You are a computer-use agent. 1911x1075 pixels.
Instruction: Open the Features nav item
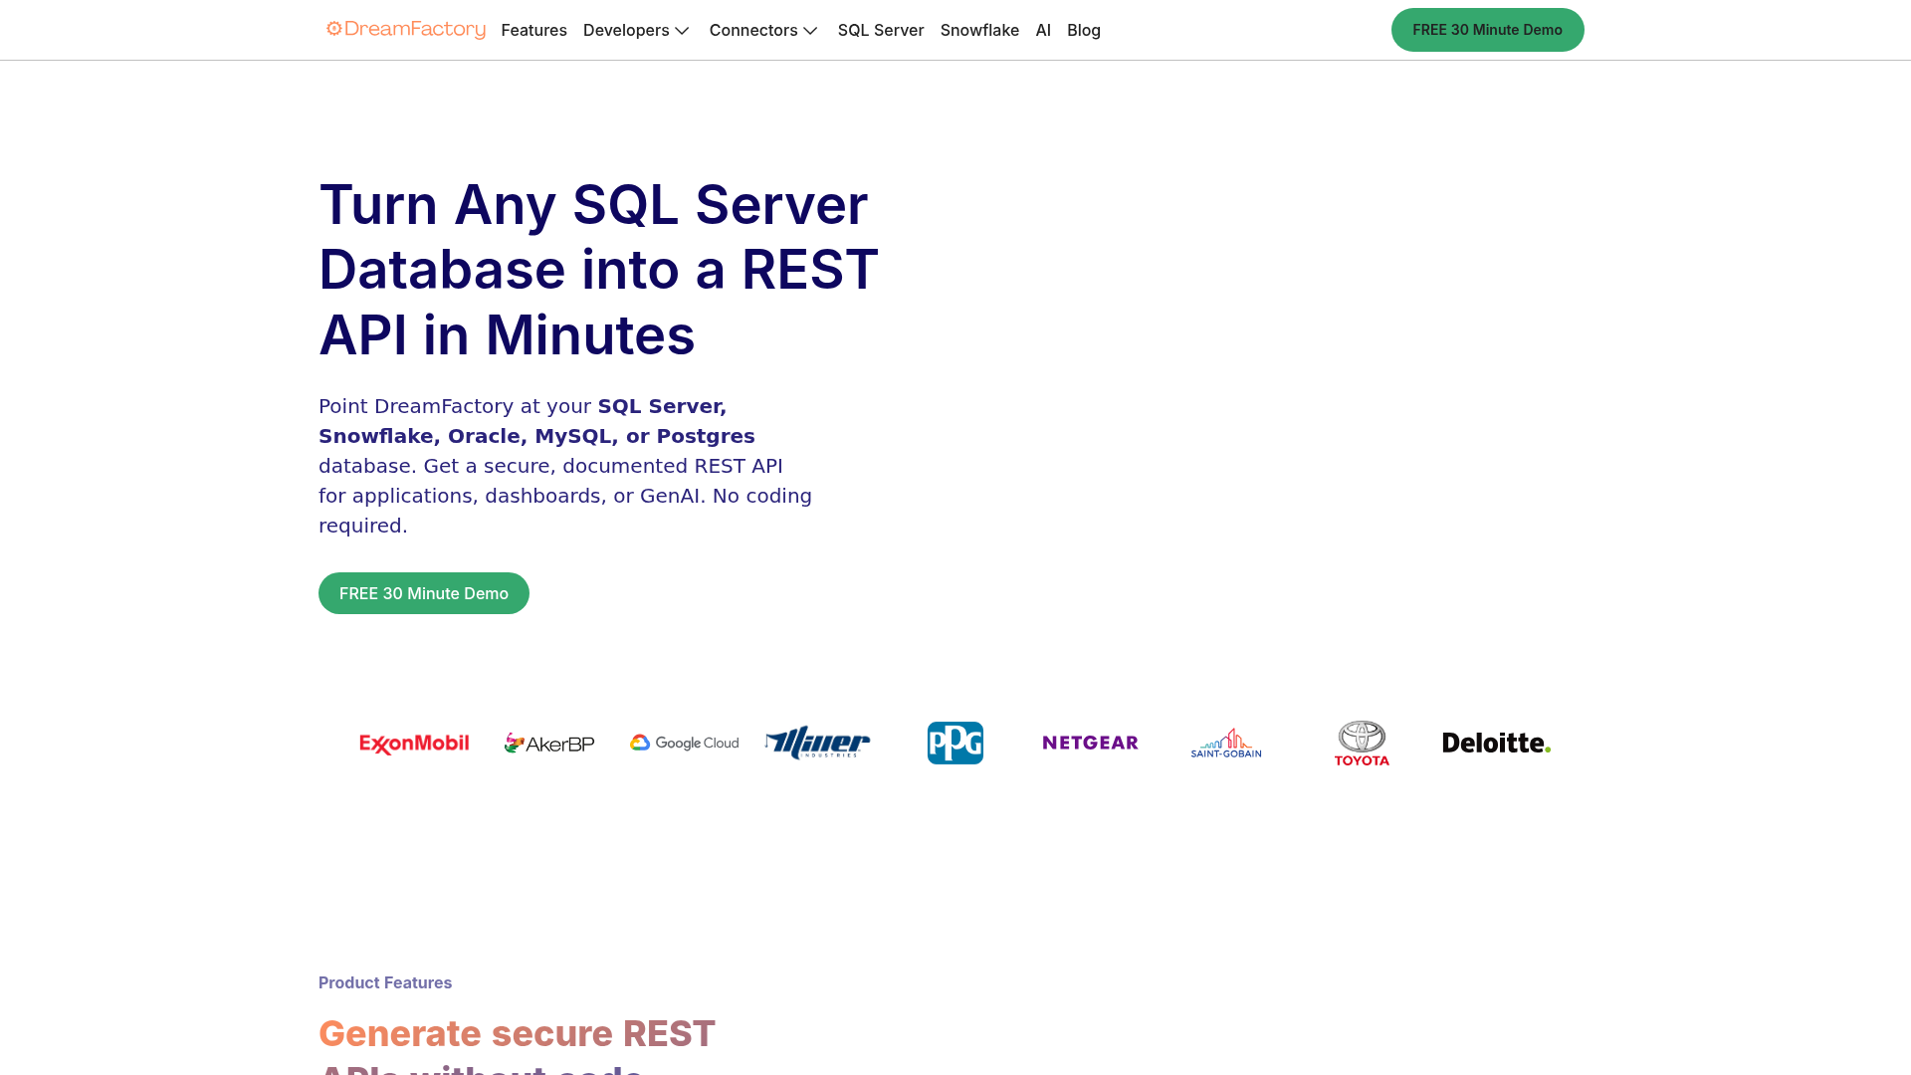[533, 30]
